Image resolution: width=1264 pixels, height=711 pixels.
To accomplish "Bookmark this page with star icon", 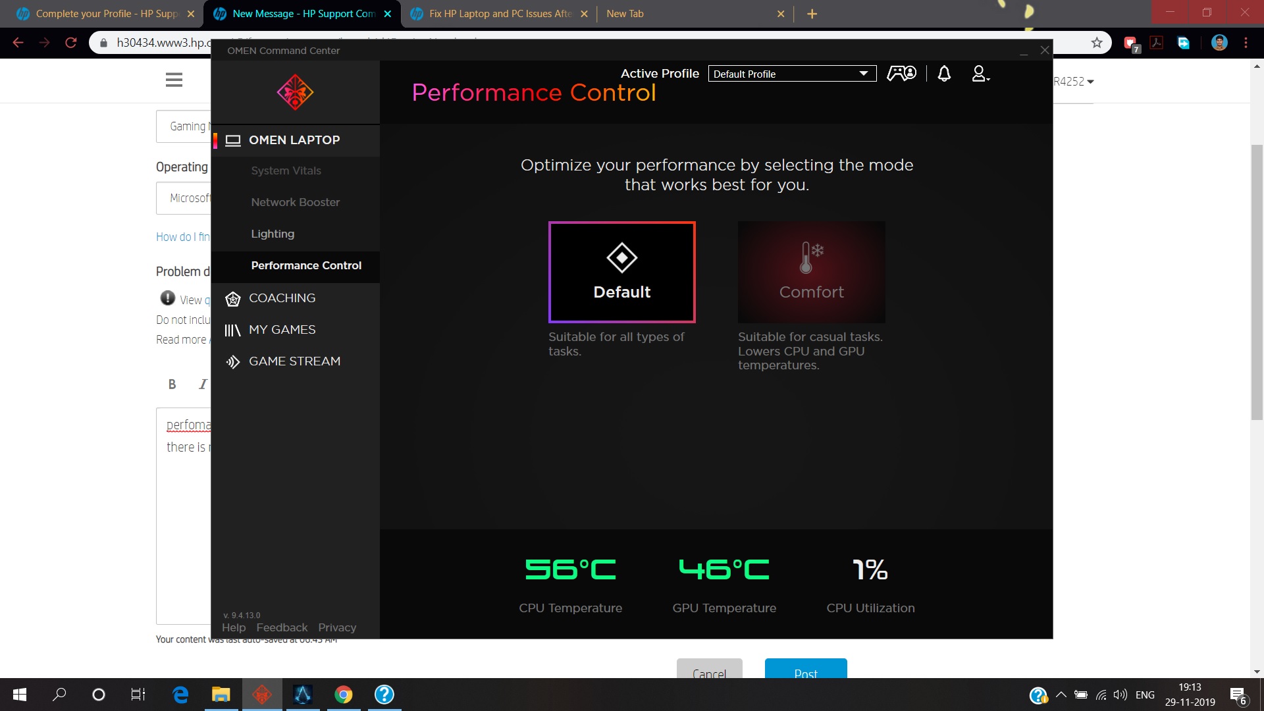I will [x=1097, y=43].
